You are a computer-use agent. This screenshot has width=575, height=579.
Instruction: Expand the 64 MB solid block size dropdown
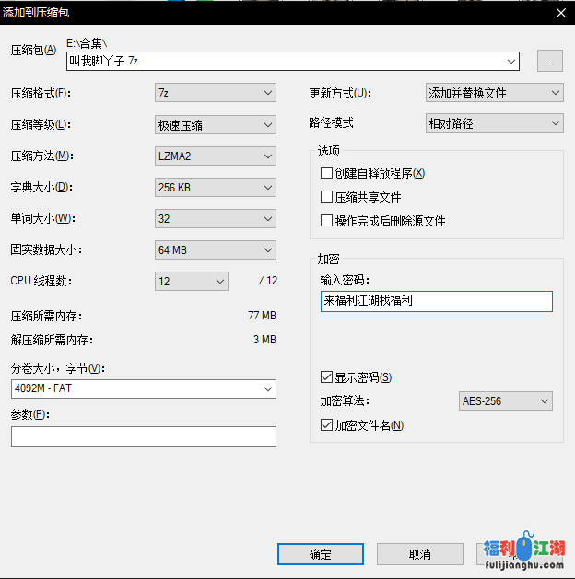pos(216,249)
